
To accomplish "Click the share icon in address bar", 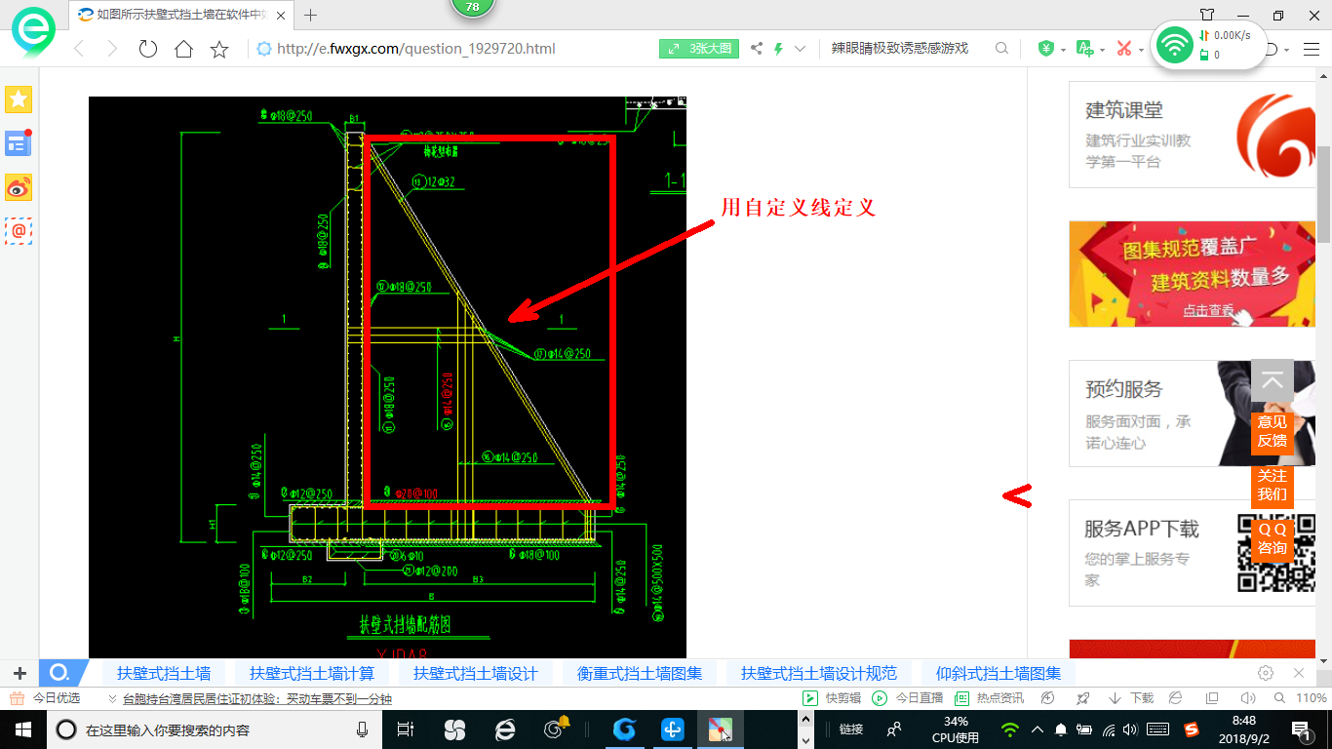I will (757, 49).
